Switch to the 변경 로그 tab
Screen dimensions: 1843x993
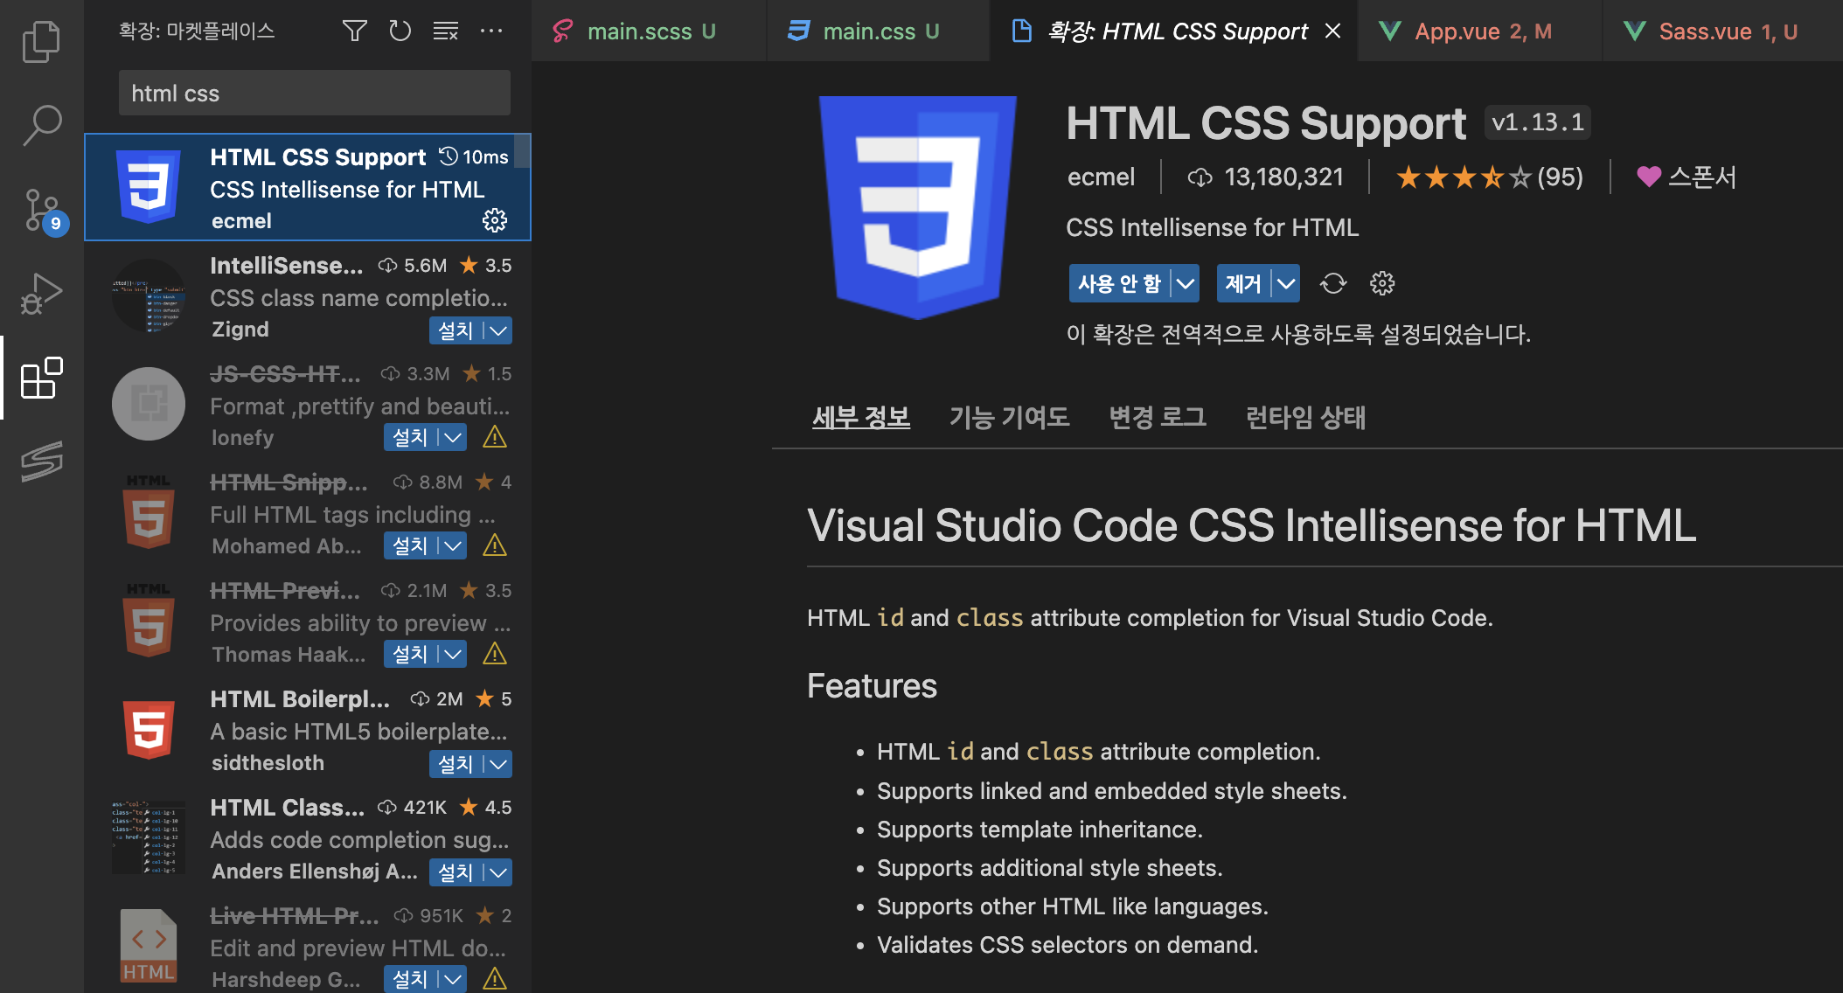coord(1157,417)
